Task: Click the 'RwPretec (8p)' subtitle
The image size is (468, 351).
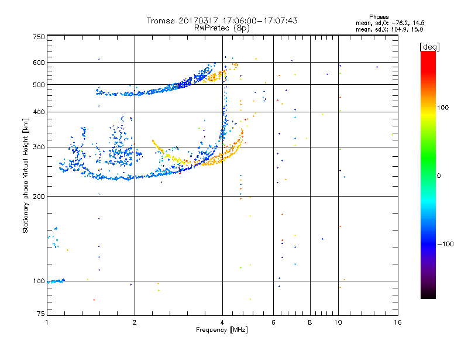Action: pyautogui.click(x=222, y=28)
